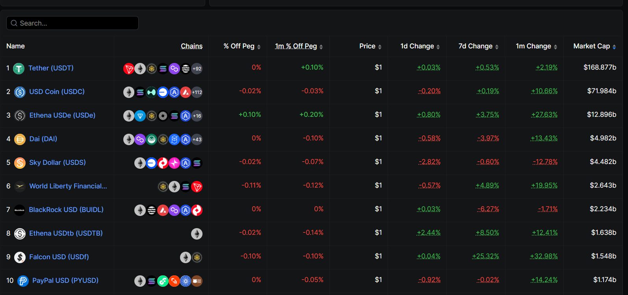
Task: Click the +27.63% 1m change value
Action: click(544, 115)
